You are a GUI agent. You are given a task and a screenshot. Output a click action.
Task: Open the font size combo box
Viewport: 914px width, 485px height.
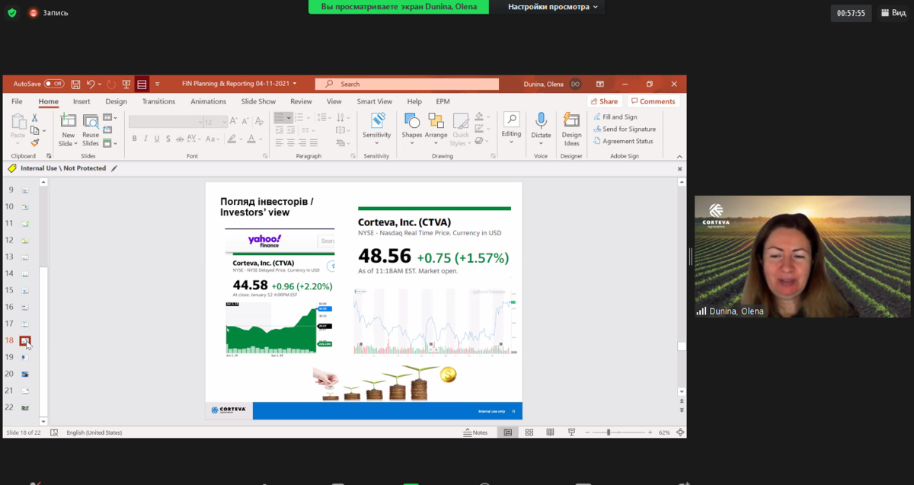click(x=216, y=122)
